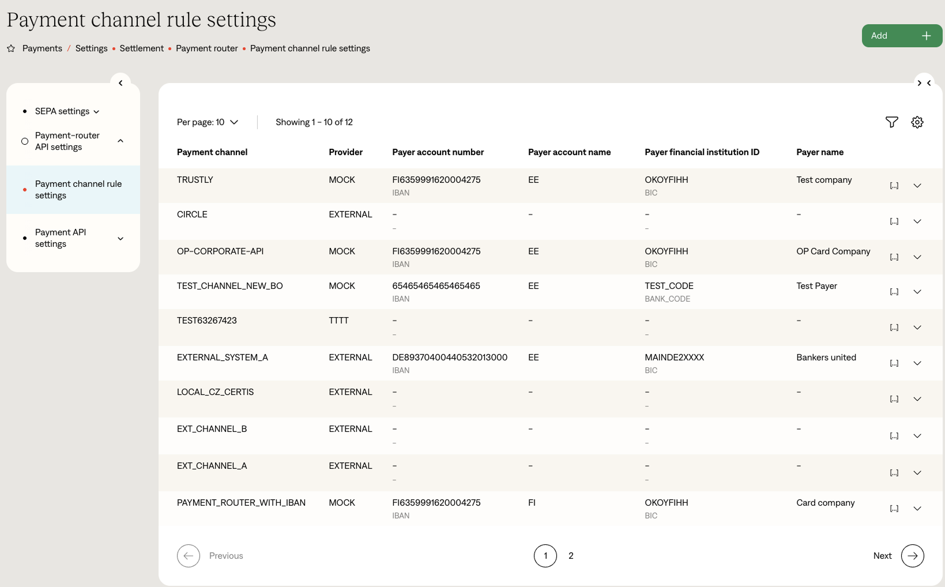Click the previous page arrow circle

189,556
